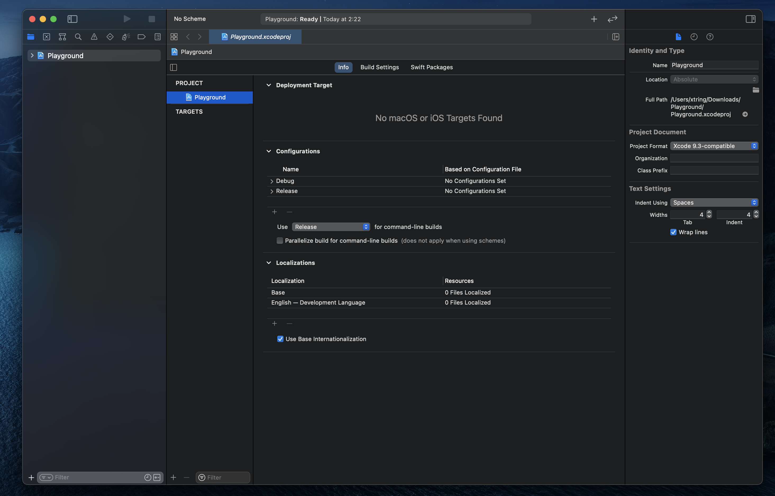Image resolution: width=775 pixels, height=496 pixels.
Task: Show the Issue navigator warning icon
Action: click(x=94, y=37)
